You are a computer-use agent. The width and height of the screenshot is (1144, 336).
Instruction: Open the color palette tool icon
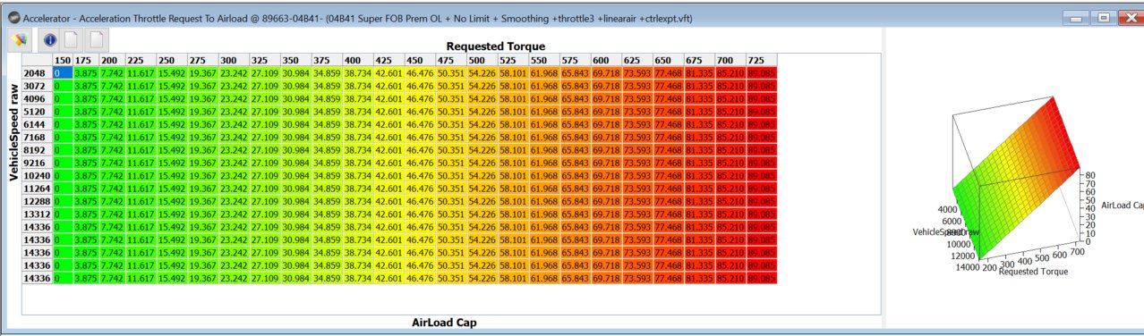tap(19, 39)
